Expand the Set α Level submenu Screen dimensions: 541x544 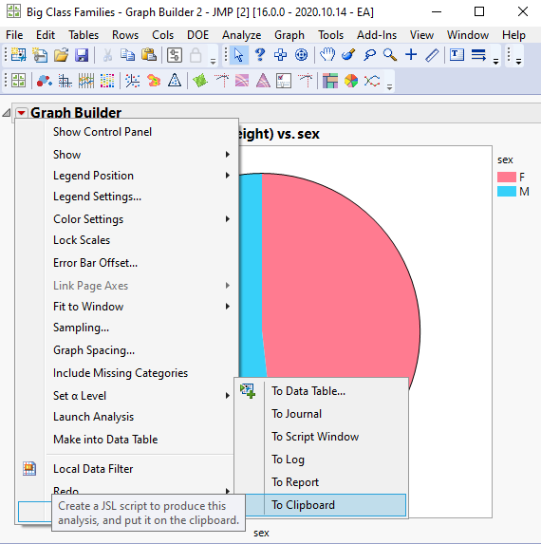coord(126,396)
